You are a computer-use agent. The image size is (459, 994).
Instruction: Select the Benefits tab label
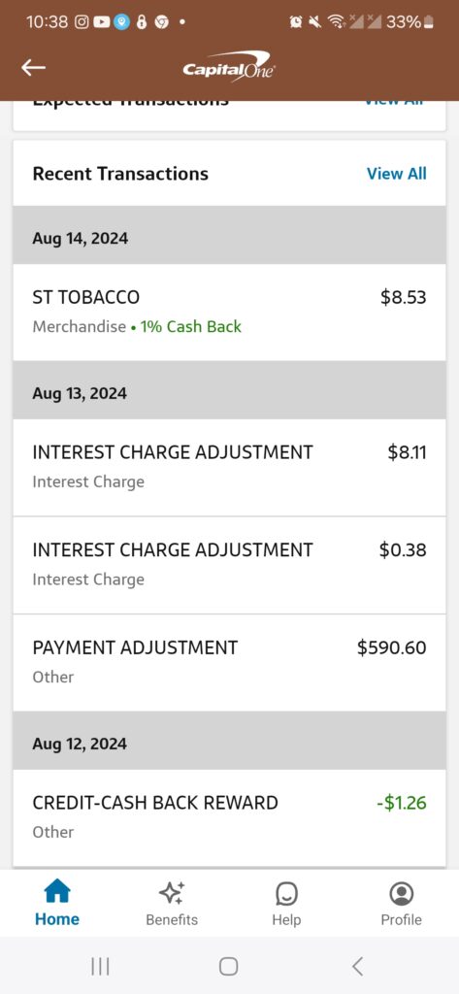tap(172, 920)
